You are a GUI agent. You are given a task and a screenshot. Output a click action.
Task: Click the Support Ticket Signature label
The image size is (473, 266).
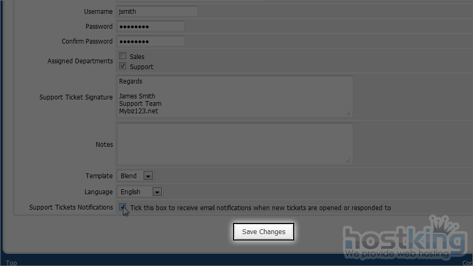coord(76,97)
